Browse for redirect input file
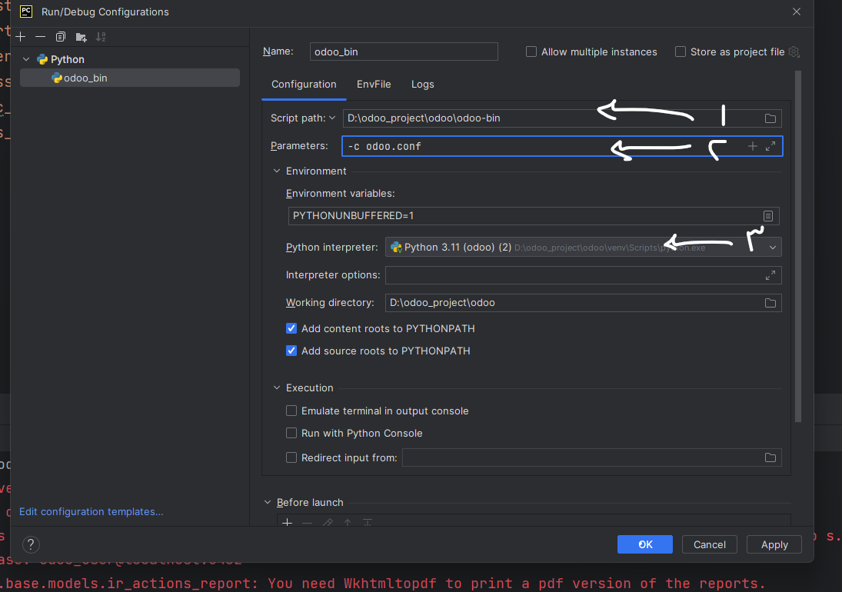The image size is (842, 592). tap(770, 457)
